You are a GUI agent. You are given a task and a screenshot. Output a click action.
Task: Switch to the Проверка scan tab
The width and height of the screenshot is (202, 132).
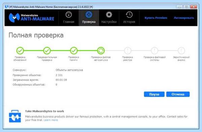(x=89, y=18)
